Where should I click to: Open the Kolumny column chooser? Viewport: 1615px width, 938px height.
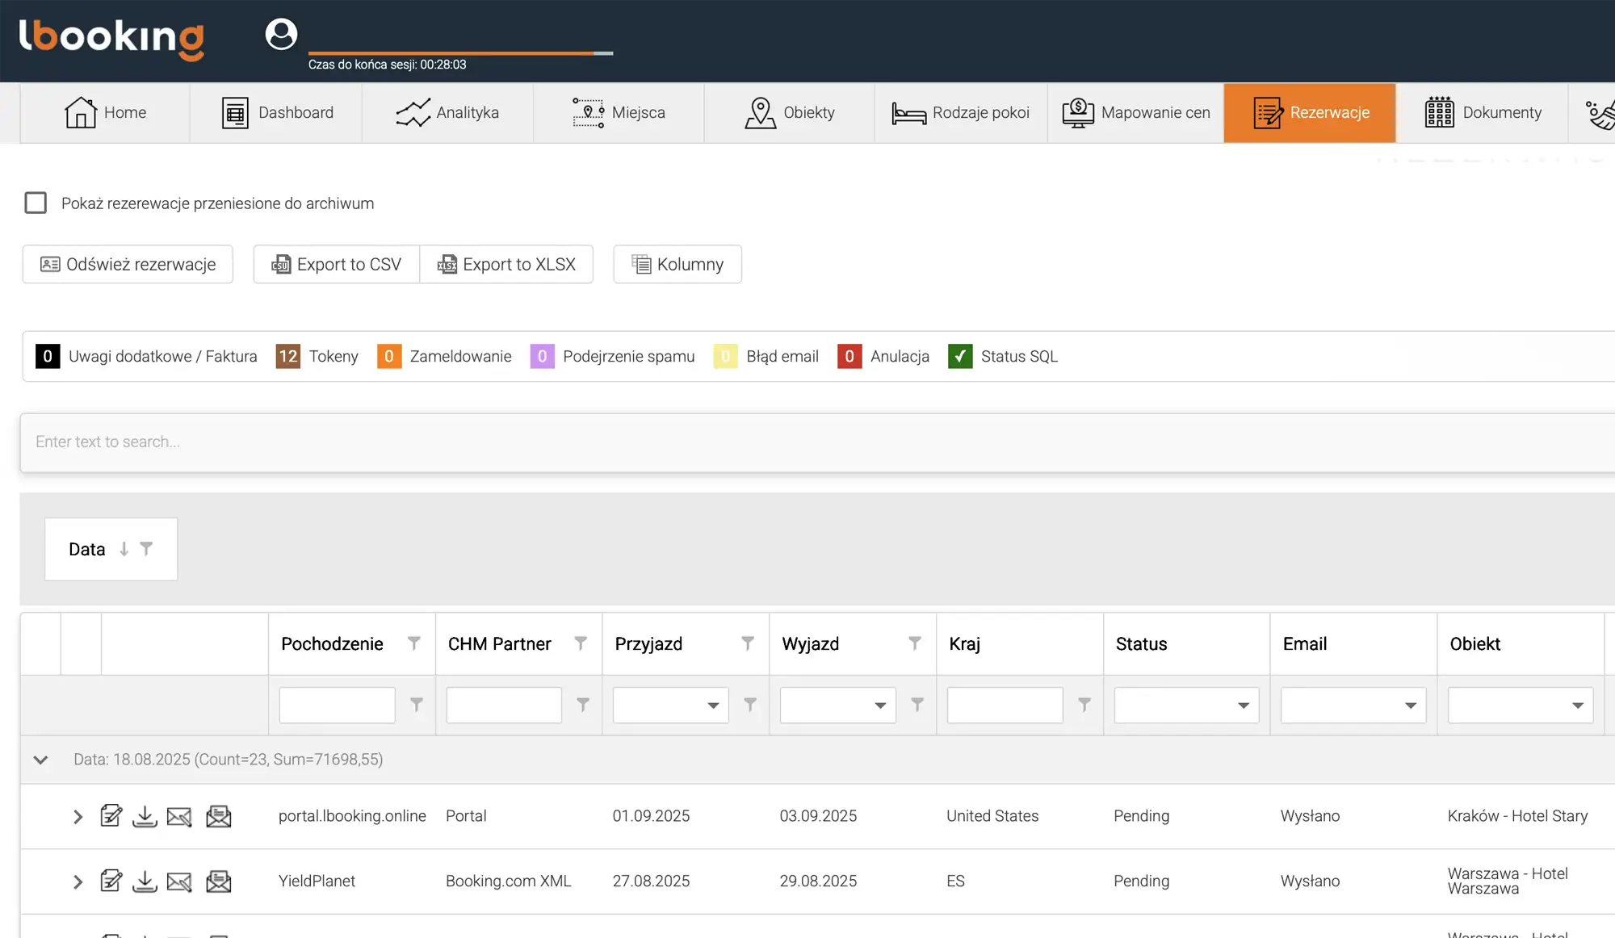coord(677,264)
